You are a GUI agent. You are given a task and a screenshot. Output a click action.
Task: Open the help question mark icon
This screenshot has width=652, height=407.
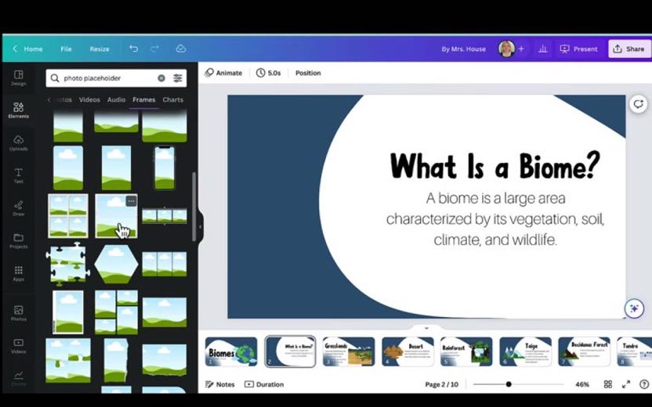(643, 384)
